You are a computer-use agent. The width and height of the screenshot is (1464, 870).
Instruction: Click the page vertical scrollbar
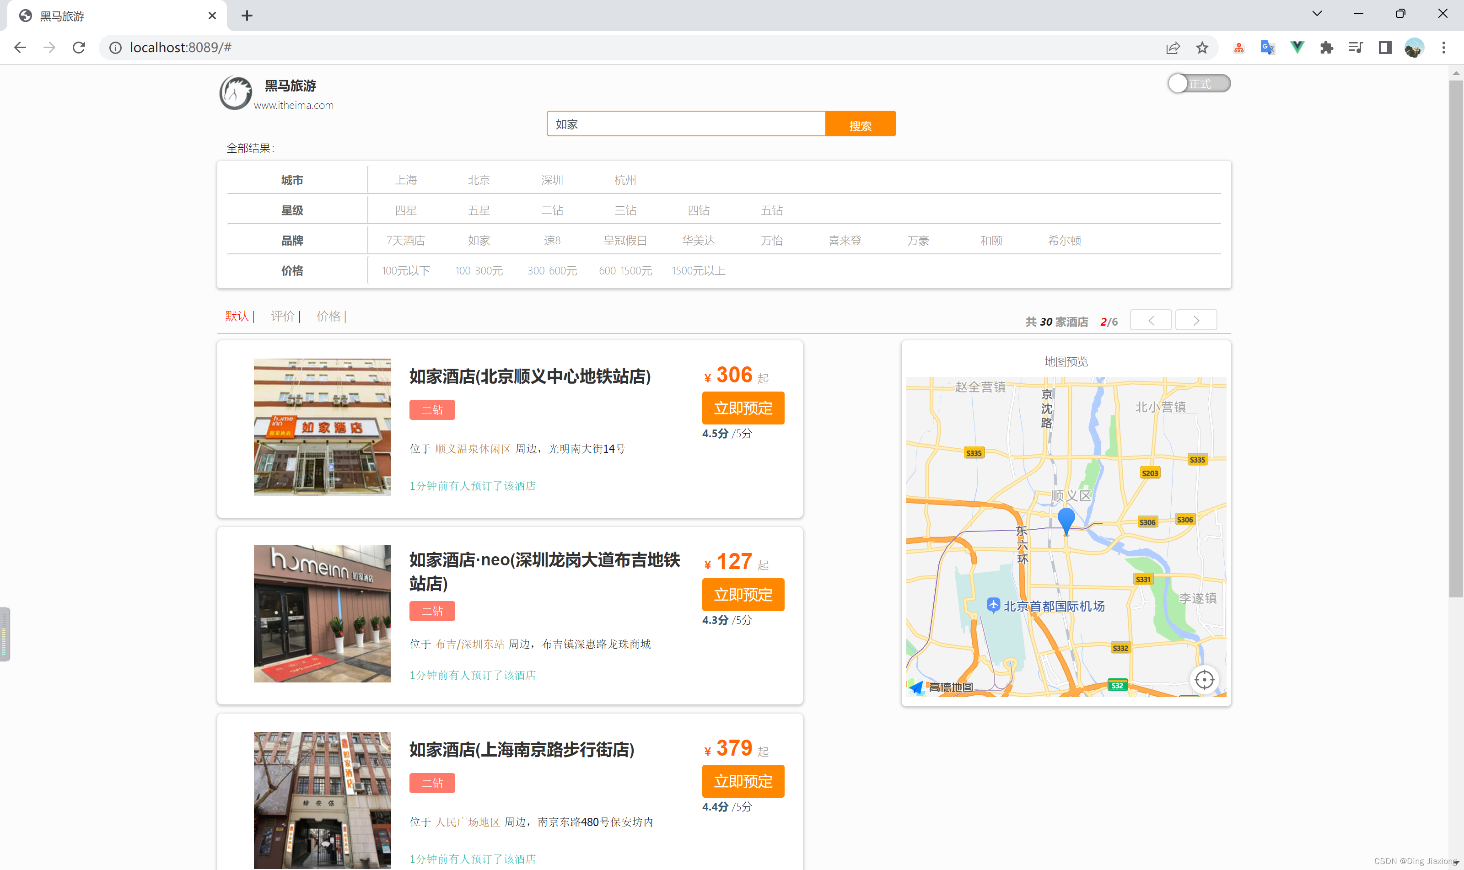(1456, 339)
